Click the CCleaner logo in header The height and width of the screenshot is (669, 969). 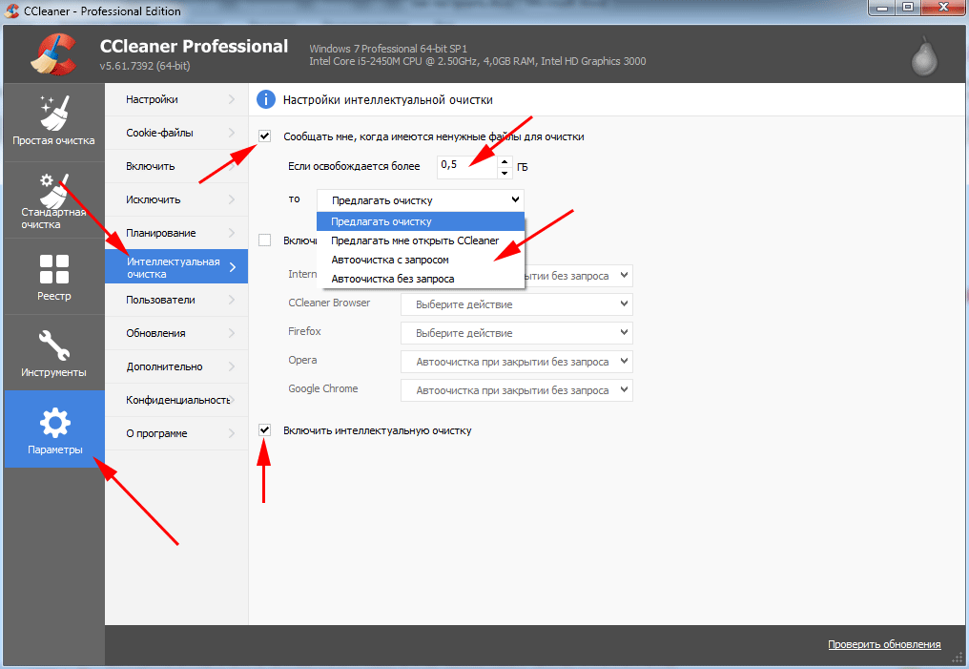coord(53,55)
